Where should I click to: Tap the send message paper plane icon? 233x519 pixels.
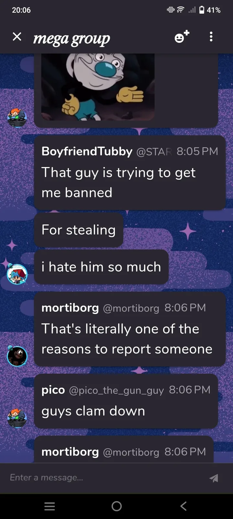click(214, 478)
